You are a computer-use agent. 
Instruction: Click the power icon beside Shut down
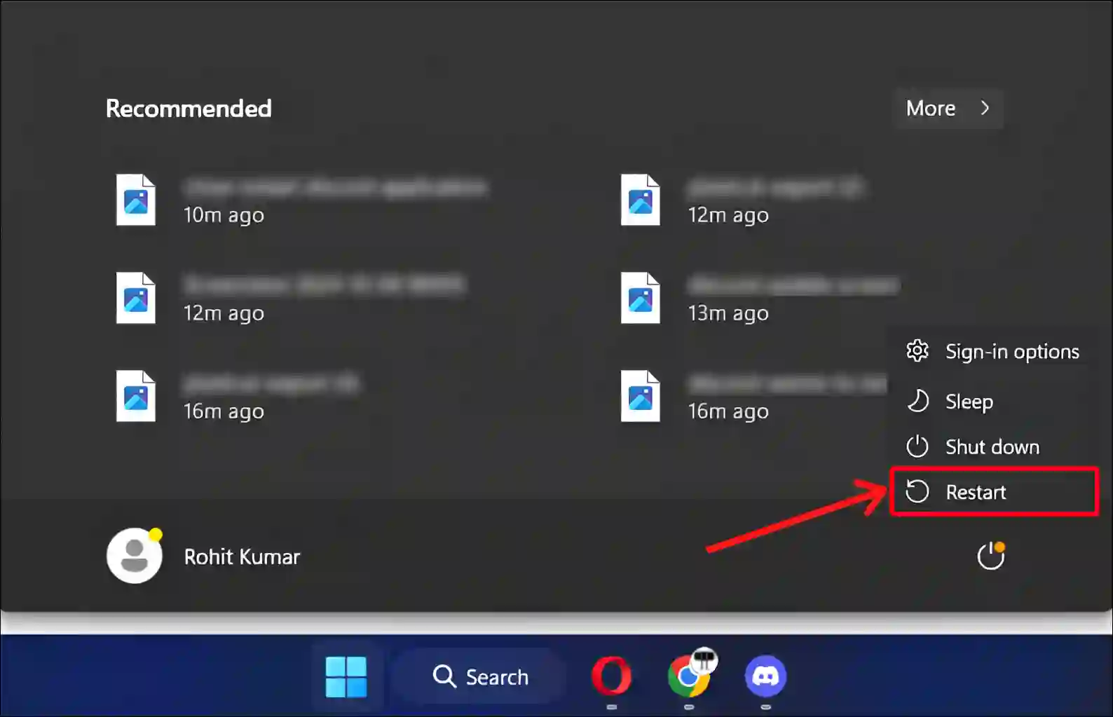[x=917, y=446]
